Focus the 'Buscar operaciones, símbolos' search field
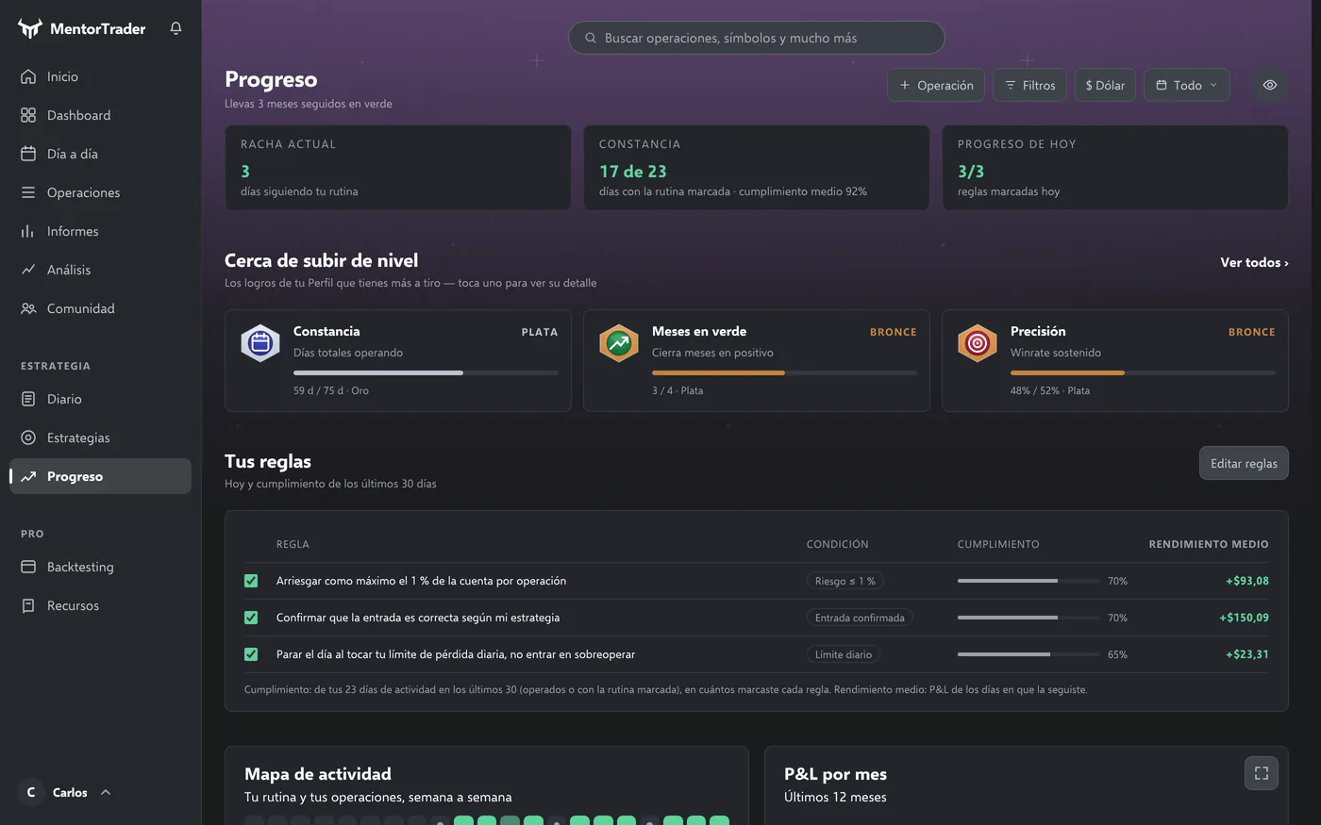Screen dimensions: 1321x825 [757, 38]
